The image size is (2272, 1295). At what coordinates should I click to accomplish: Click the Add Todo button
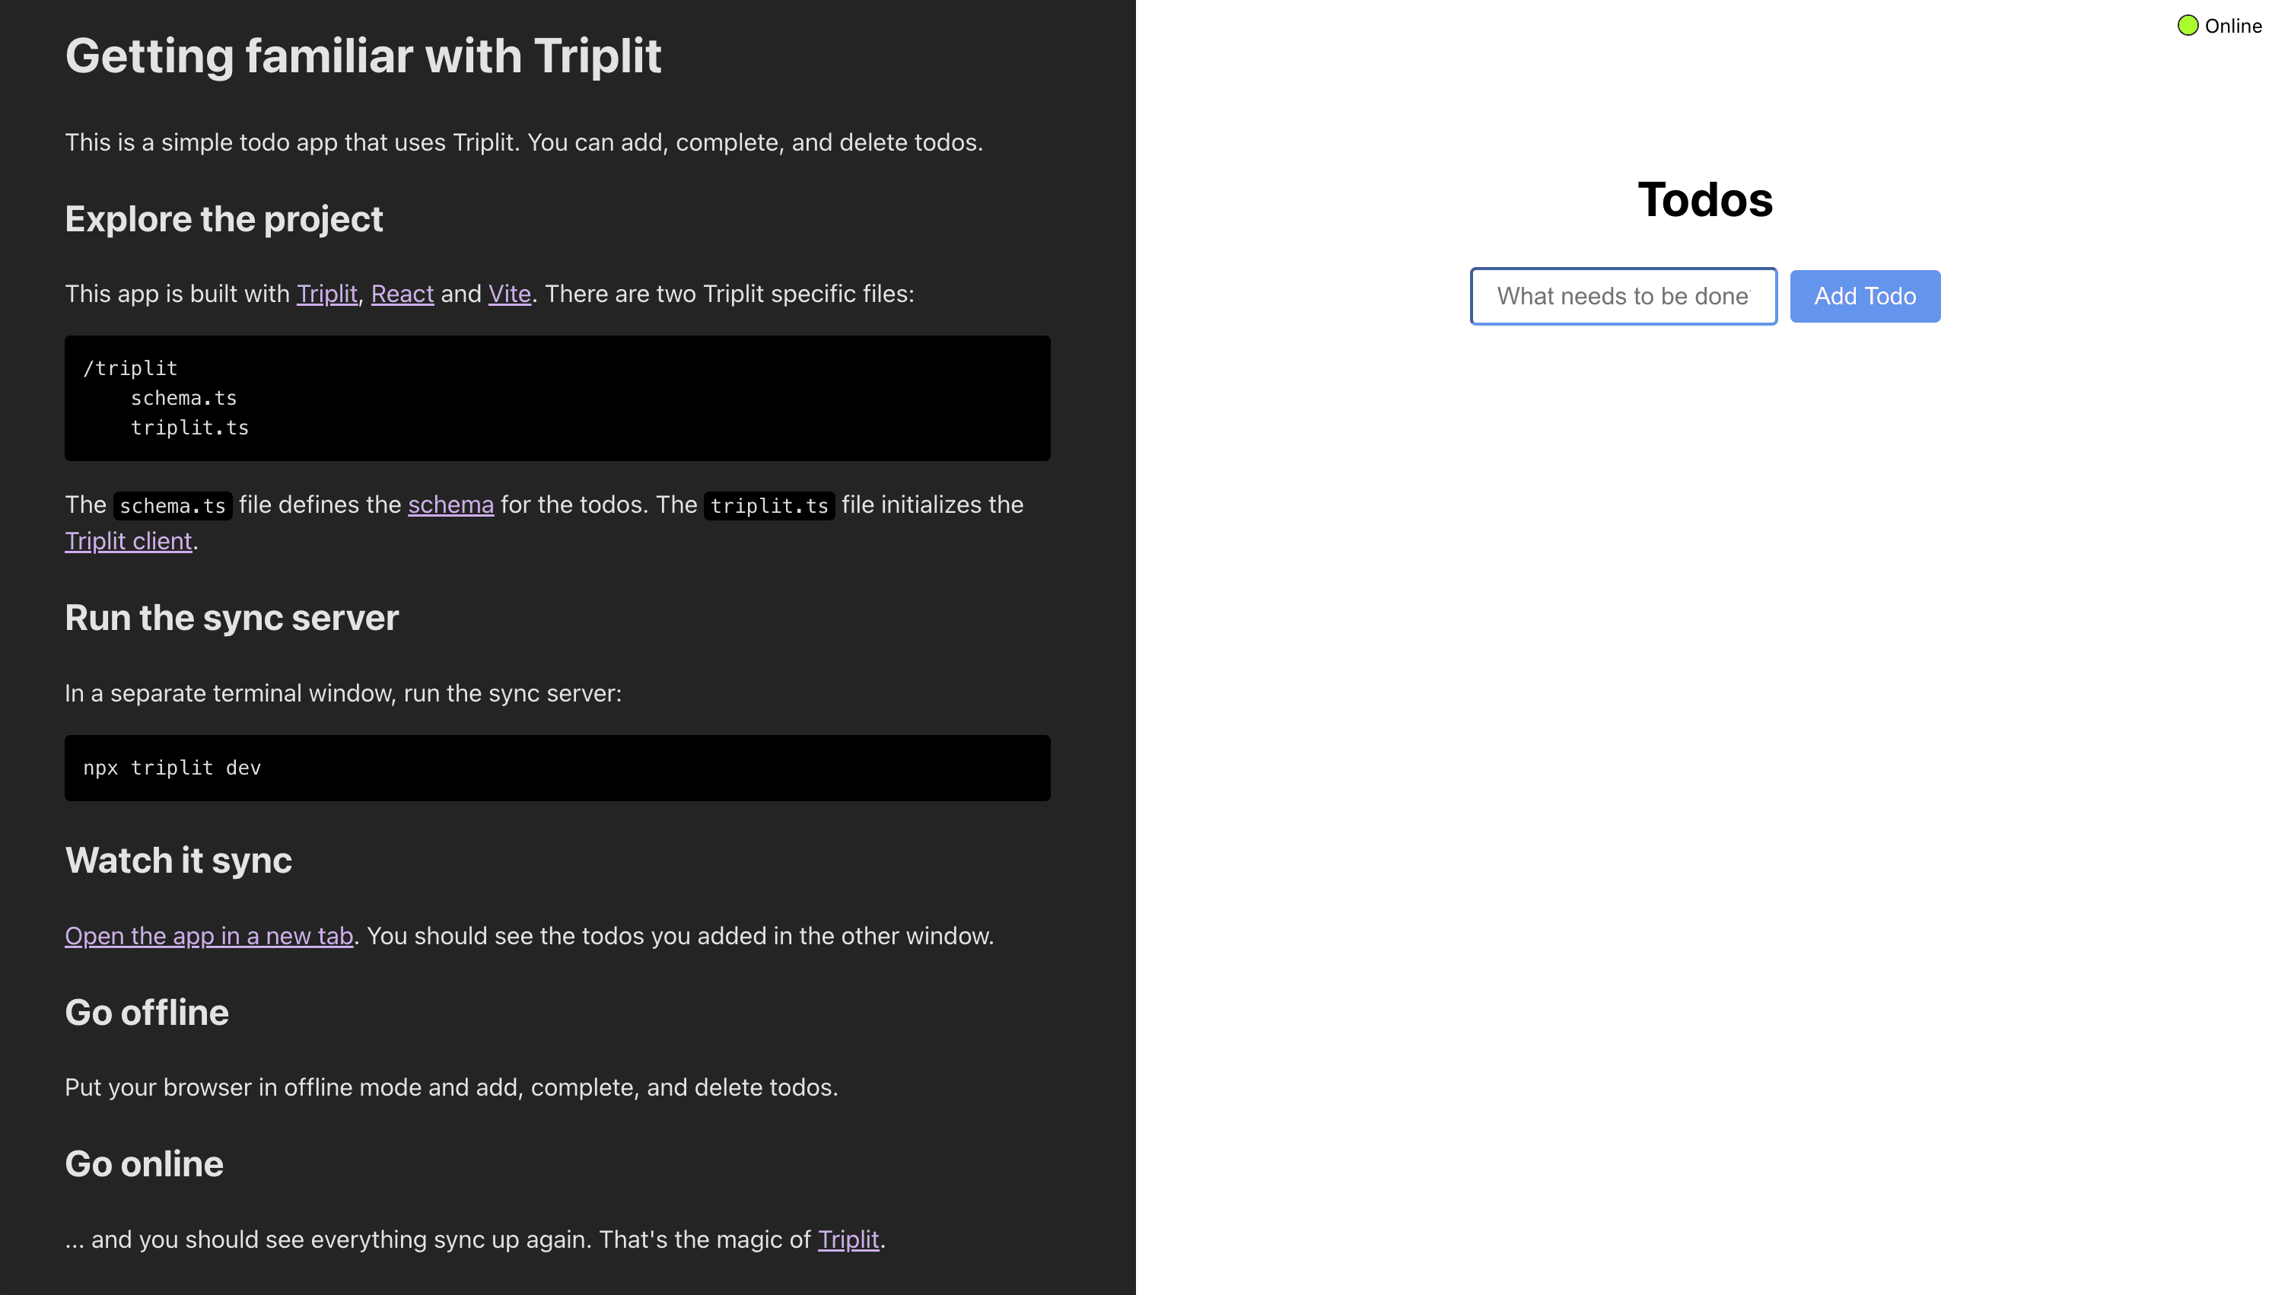point(1865,296)
